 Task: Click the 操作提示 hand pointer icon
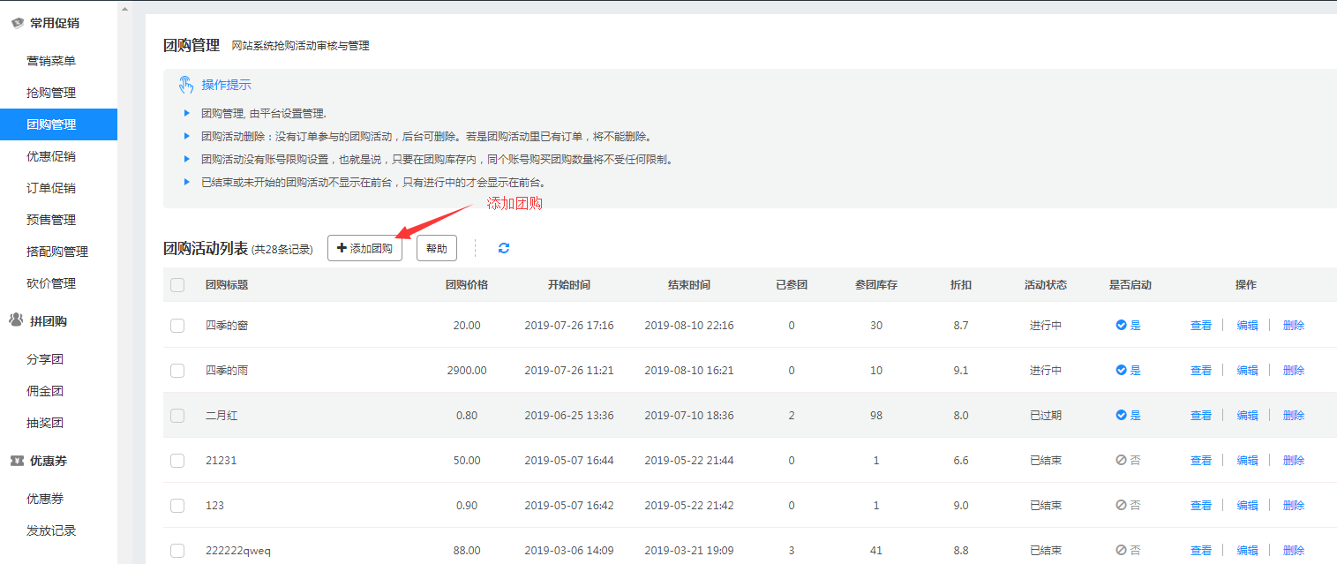pyautogui.click(x=185, y=85)
